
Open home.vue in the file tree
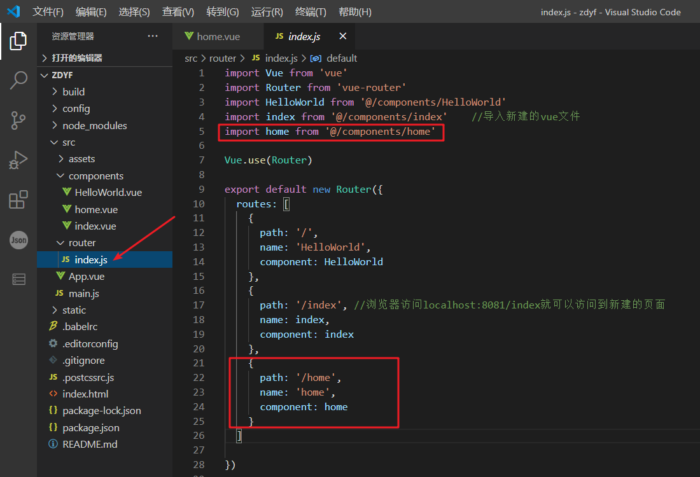105,209
